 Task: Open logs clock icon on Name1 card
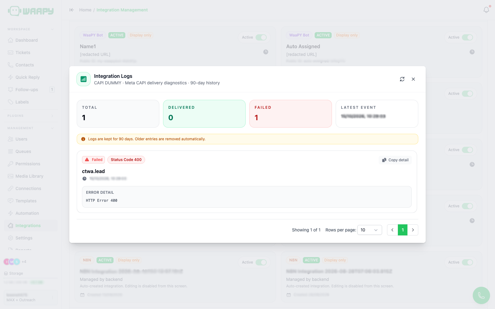pos(266,52)
